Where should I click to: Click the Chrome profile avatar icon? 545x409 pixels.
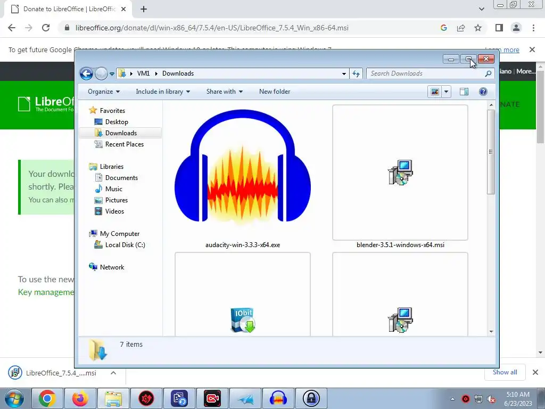pos(516,28)
